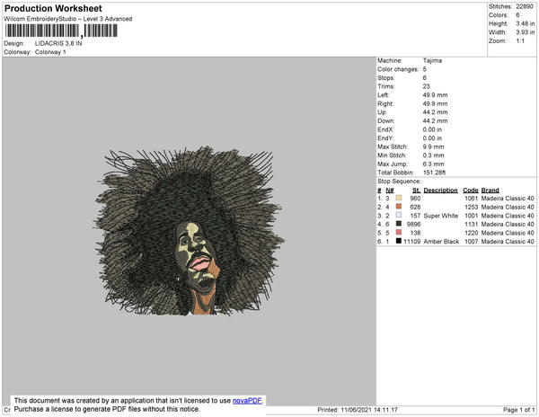The height and width of the screenshot is (417, 539).
Task: Pick the beige swatch for code 1061
Action: (x=398, y=198)
